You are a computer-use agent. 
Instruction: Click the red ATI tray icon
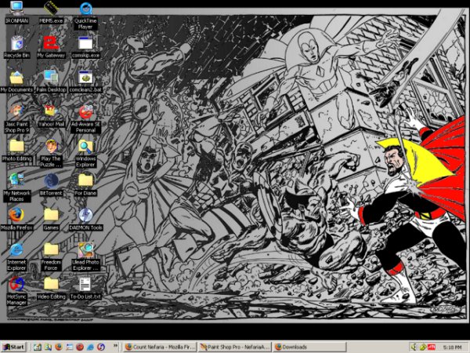[x=432, y=347]
